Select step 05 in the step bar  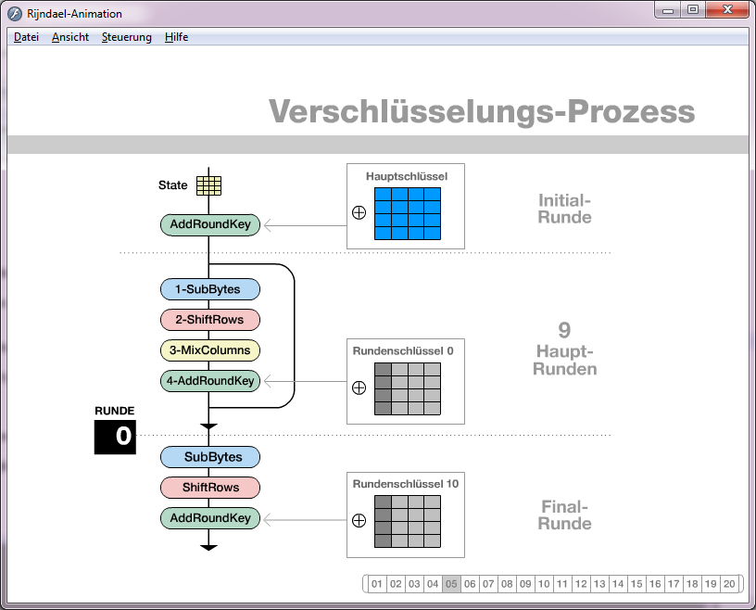[x=450, y=584]
